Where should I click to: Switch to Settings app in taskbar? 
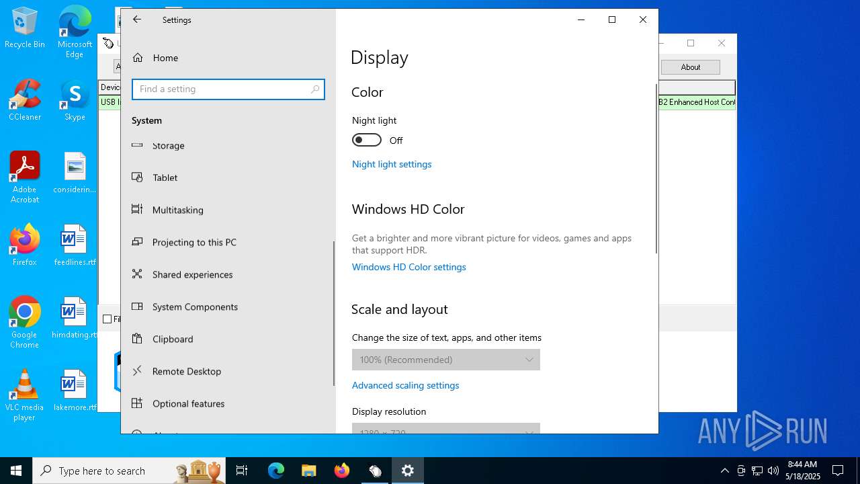tap(408, 471)
